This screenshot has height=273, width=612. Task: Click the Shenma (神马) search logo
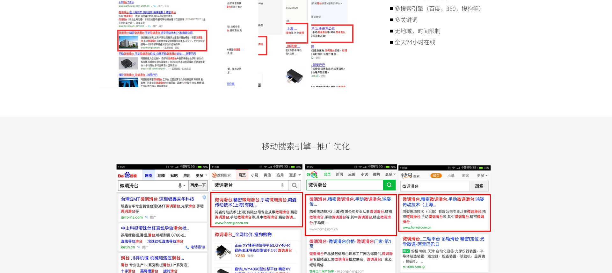point(410,176)
